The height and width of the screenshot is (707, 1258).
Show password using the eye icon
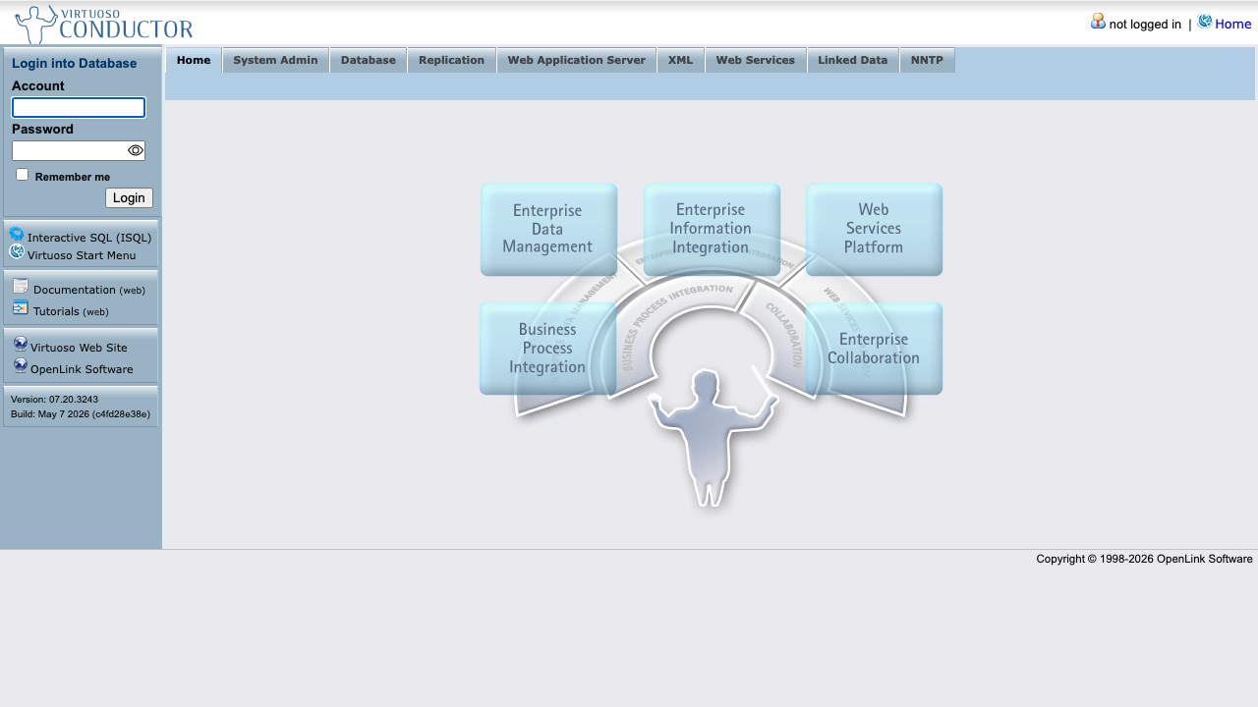coord(136,150)
